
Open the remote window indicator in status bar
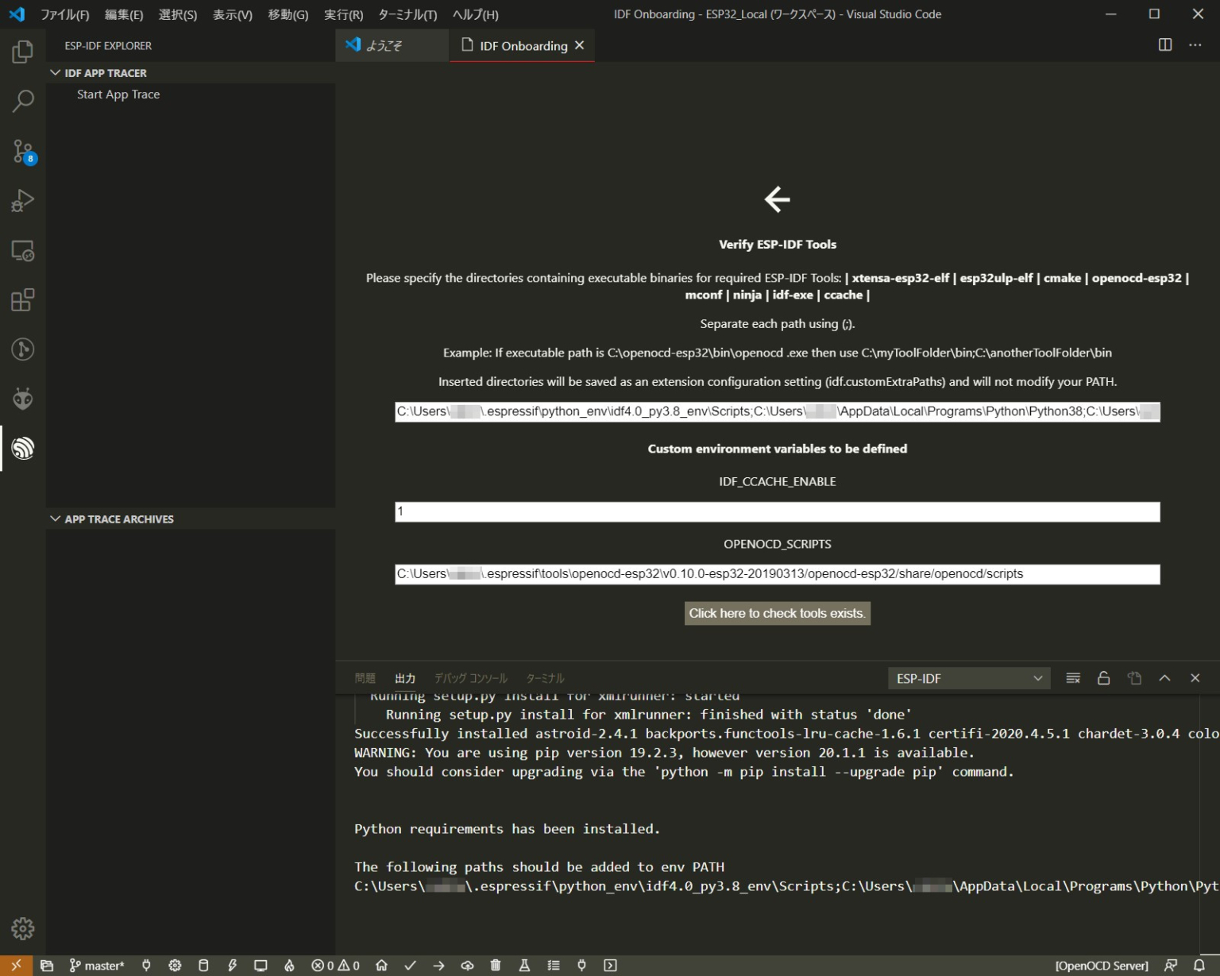(x=16, y=966)
